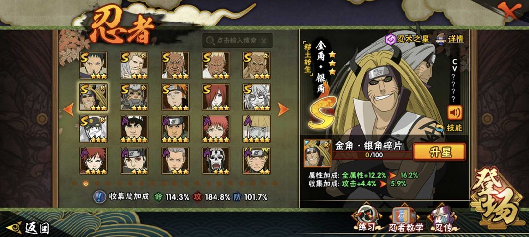Click 返回 to go back
Image resolution: width=529 pixels, height=237 pixels.
(28, 228)
